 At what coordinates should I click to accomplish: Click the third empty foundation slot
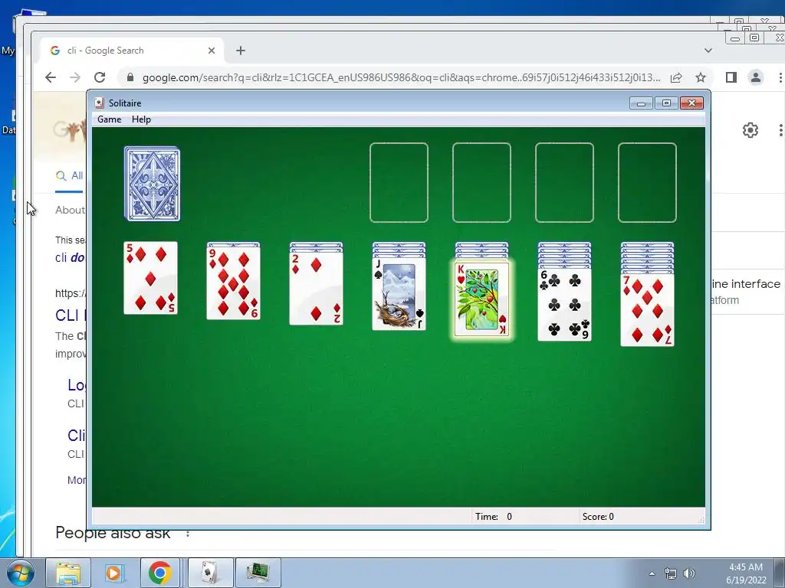pyautogui.click(x=565, y=182)
